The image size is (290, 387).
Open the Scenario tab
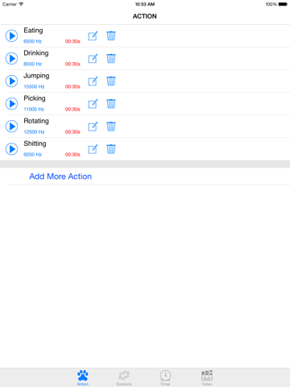(x=124, y=377)
